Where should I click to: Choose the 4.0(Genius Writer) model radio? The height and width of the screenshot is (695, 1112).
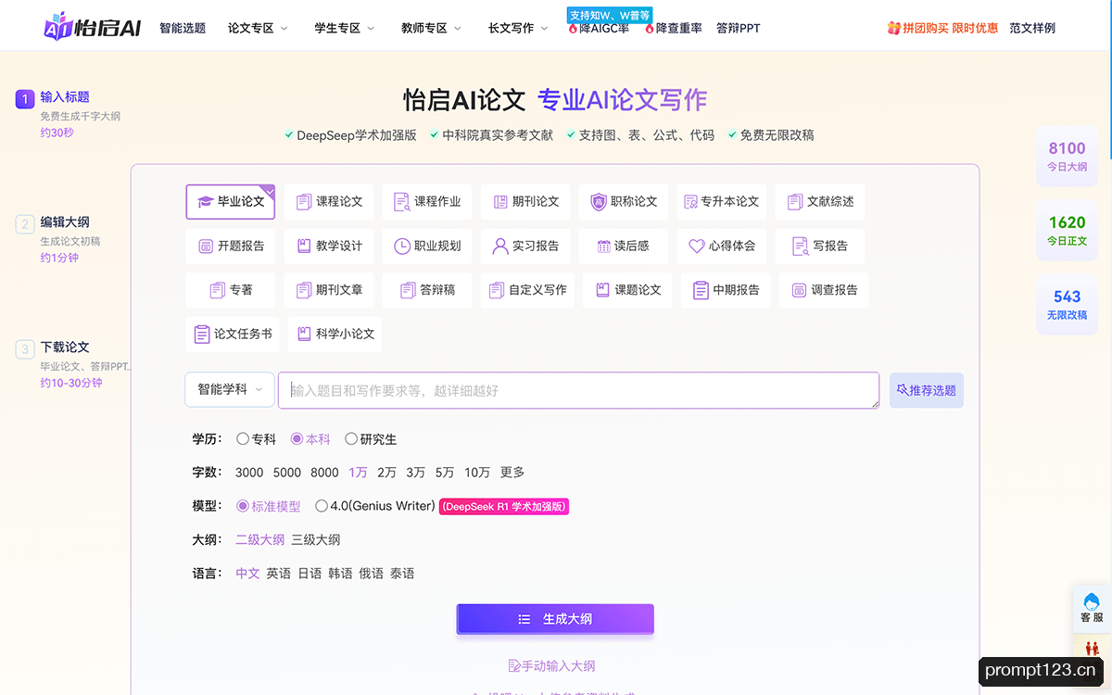pyautogui.click(x=322, y=506)
